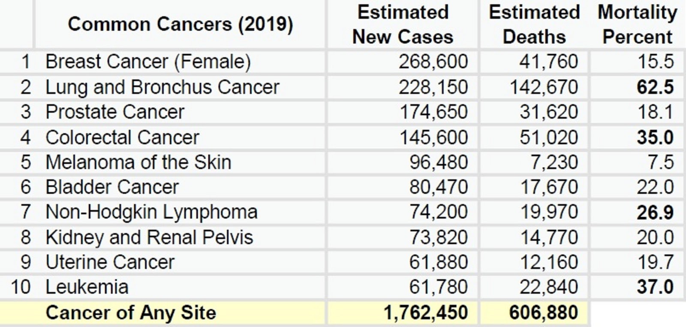Click the Non-Hodgkin Lymphoma row label
686x327 pixels.
[151, 212]
